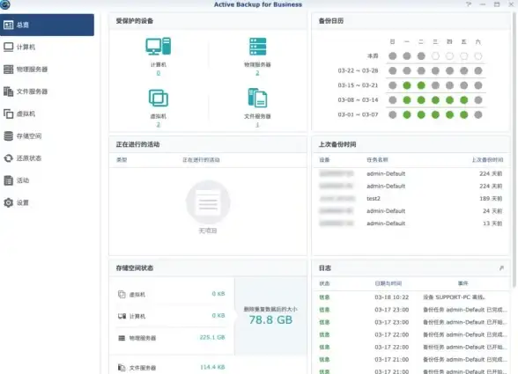Open the 计算机 sidebar section

pyautogui.click(x=47, y=47)
